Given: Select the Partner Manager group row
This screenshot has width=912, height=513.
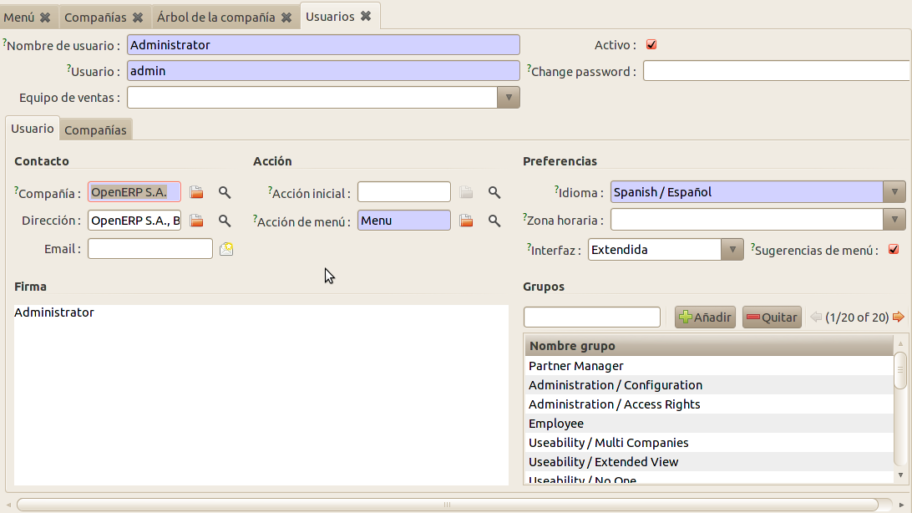Looking at the screenshot, I should click(x=709, y=366).
